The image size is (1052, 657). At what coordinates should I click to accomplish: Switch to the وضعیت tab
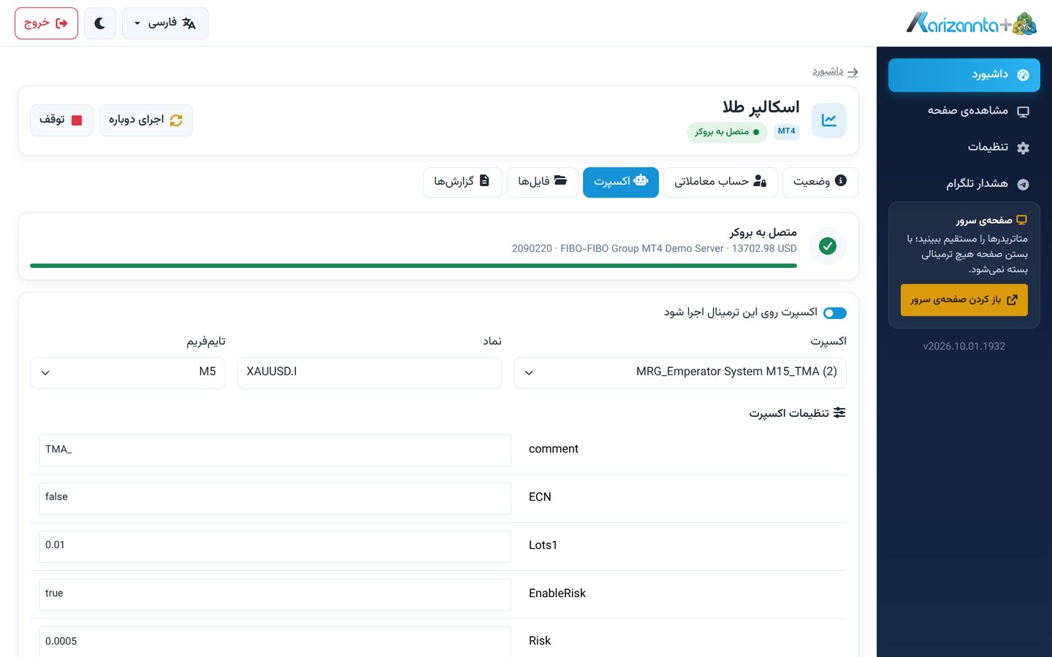point(820,182)
